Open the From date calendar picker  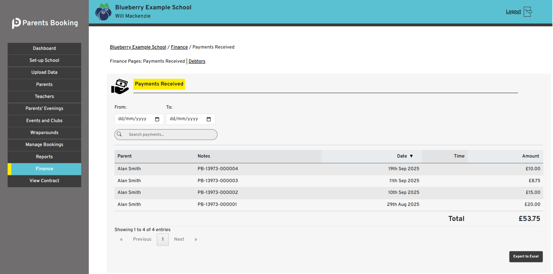(157, 119)
